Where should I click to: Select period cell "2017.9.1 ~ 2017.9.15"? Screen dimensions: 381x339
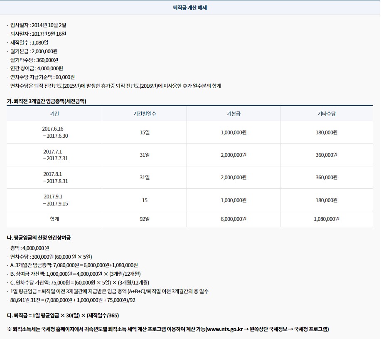[x=55, y=200]
